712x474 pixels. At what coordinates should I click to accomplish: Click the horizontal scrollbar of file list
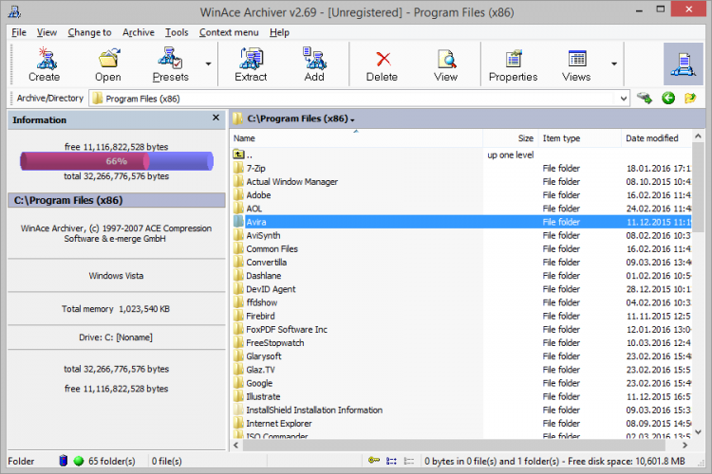[454, 446]
